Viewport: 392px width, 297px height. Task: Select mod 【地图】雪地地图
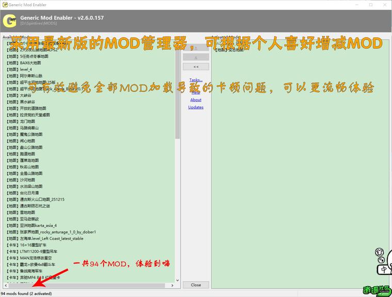(x=21, y=213)
